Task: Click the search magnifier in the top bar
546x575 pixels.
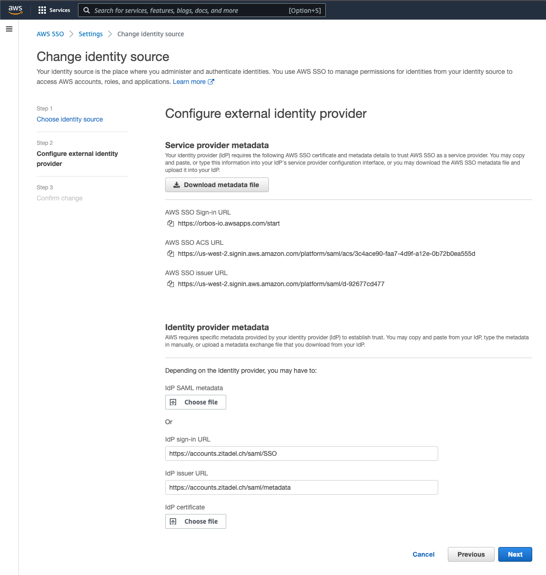Action: coord(87,10)
